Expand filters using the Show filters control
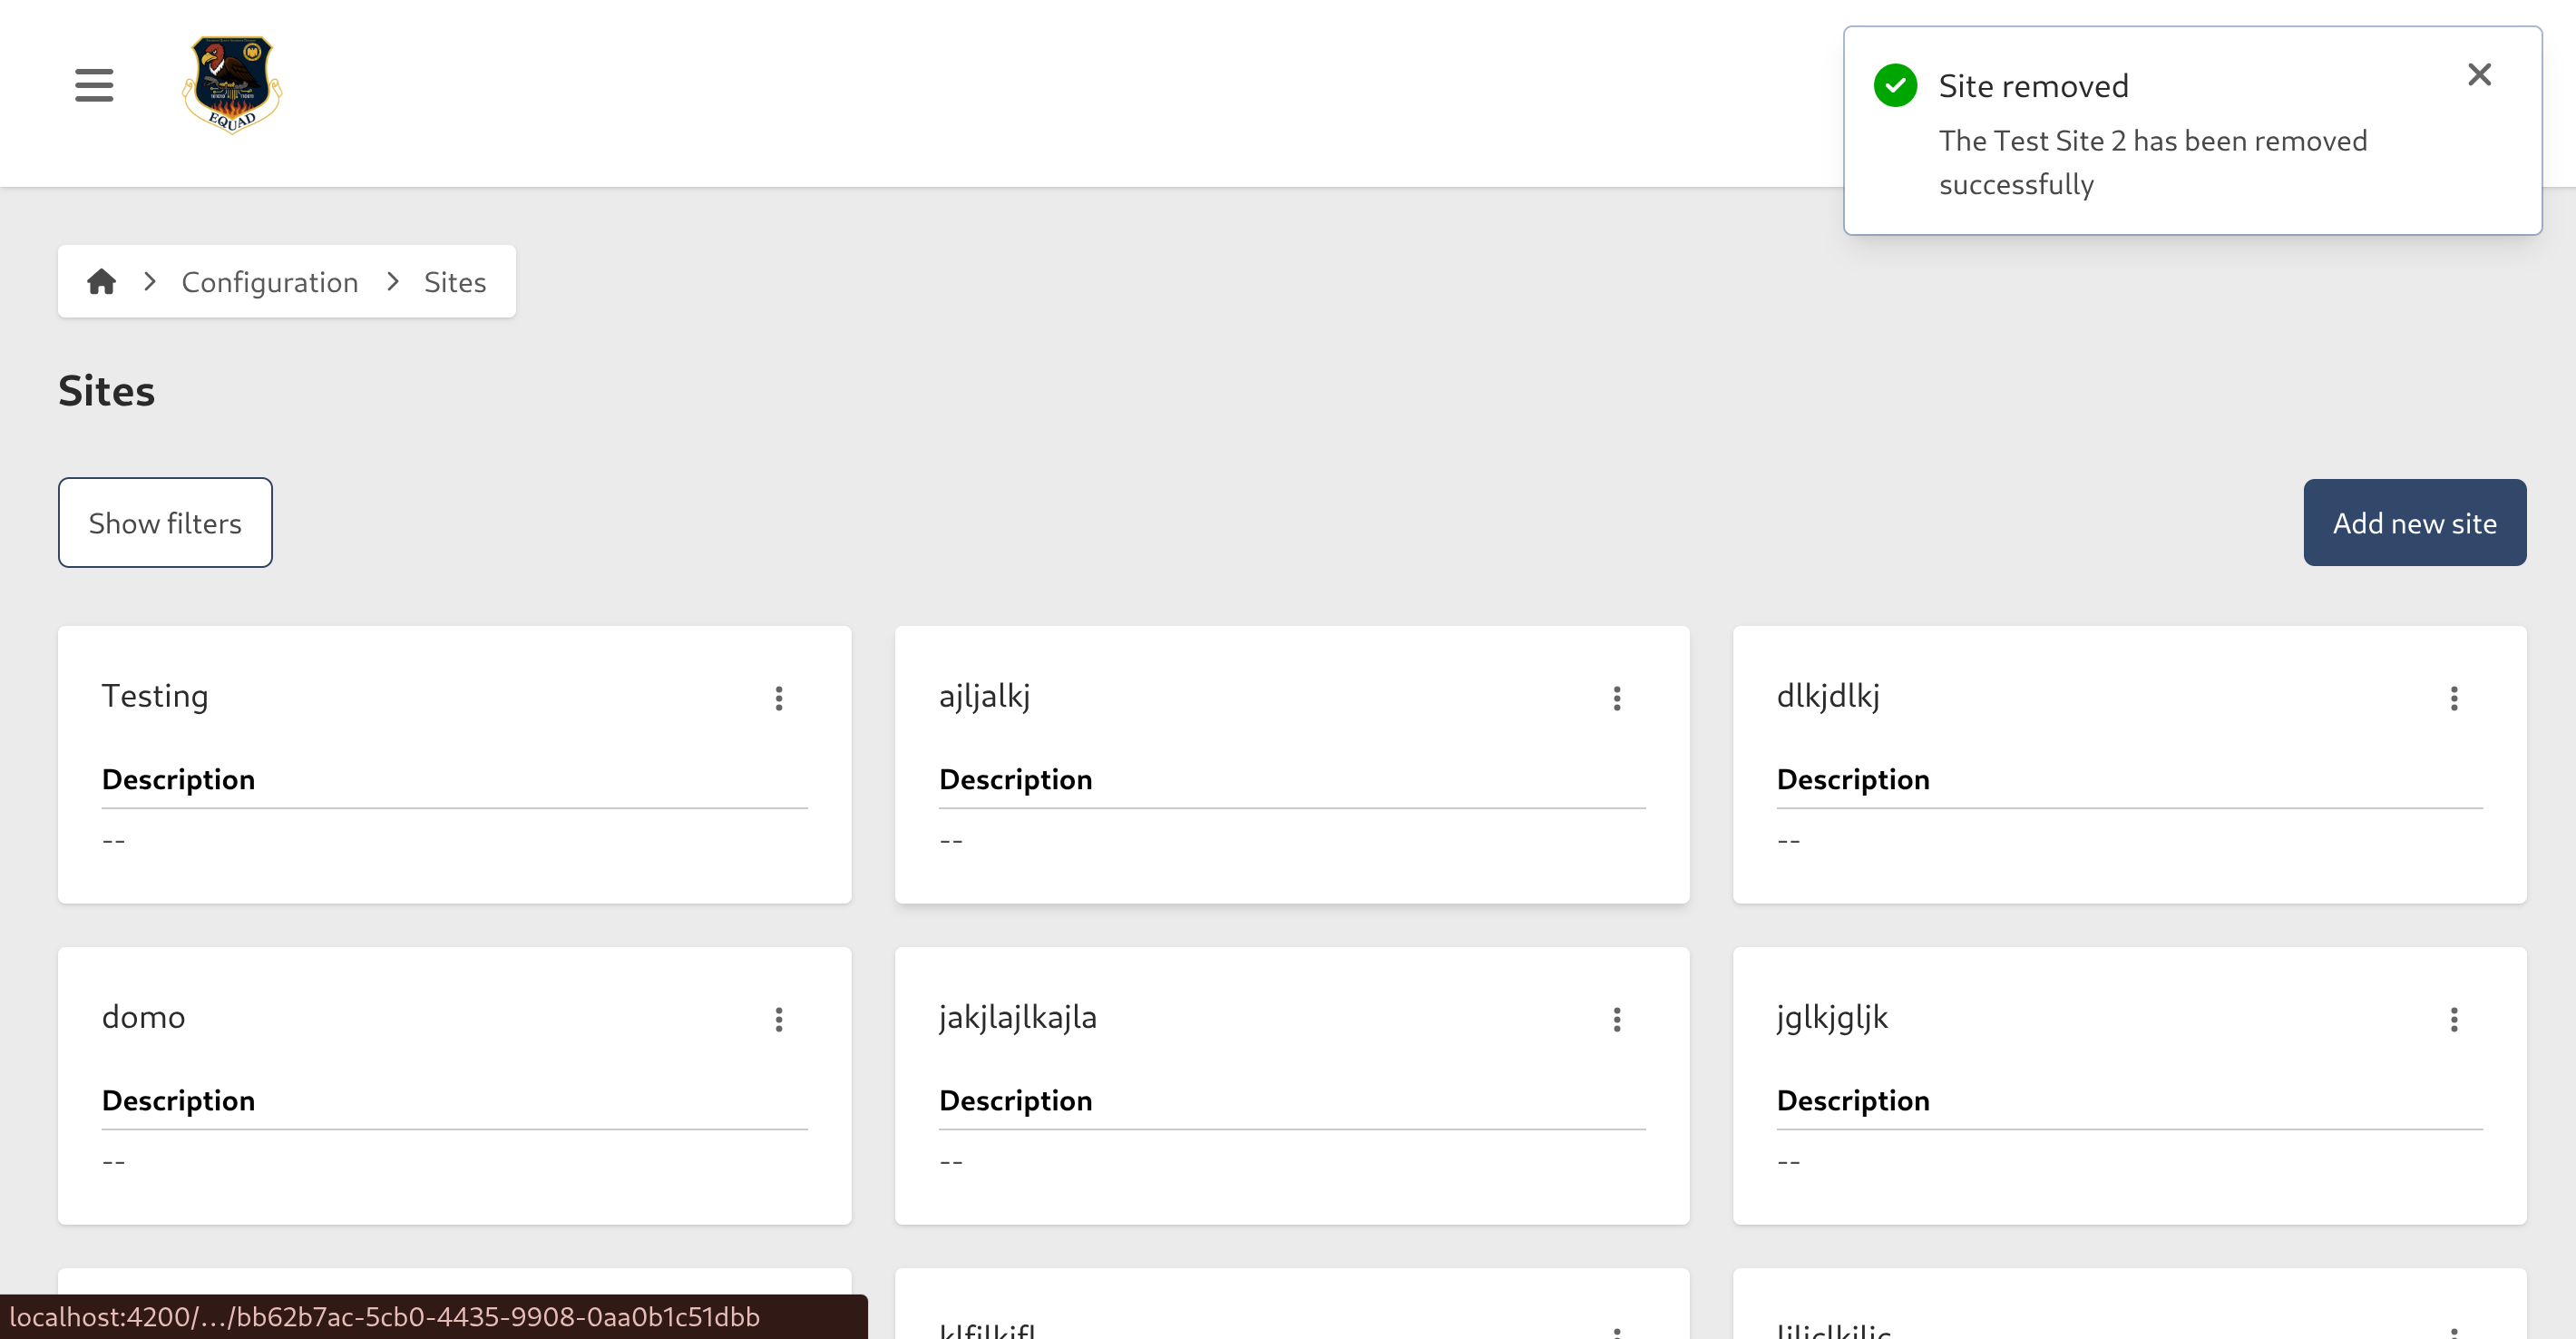The image size is (2576, 1339). (x=165, y=522)
